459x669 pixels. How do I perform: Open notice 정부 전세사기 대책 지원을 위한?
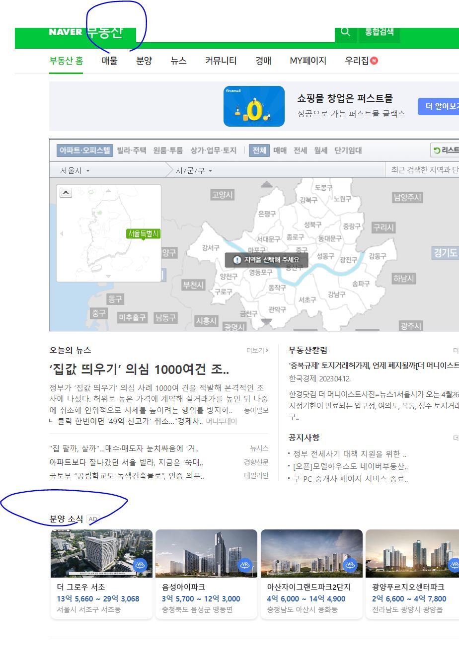click(x=350, y=454)
